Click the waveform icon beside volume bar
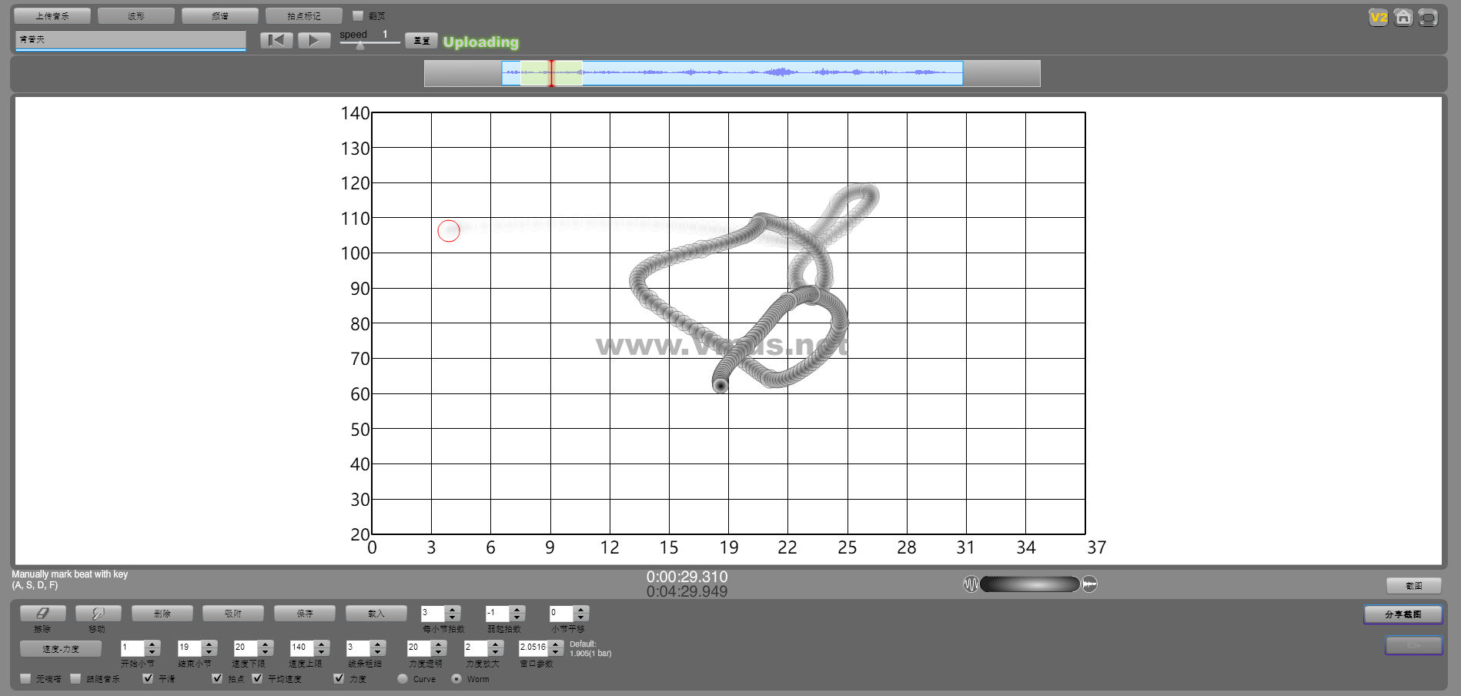Image resolution: width=1461 pixels, height=696 pixels. (x=971, y=584)
